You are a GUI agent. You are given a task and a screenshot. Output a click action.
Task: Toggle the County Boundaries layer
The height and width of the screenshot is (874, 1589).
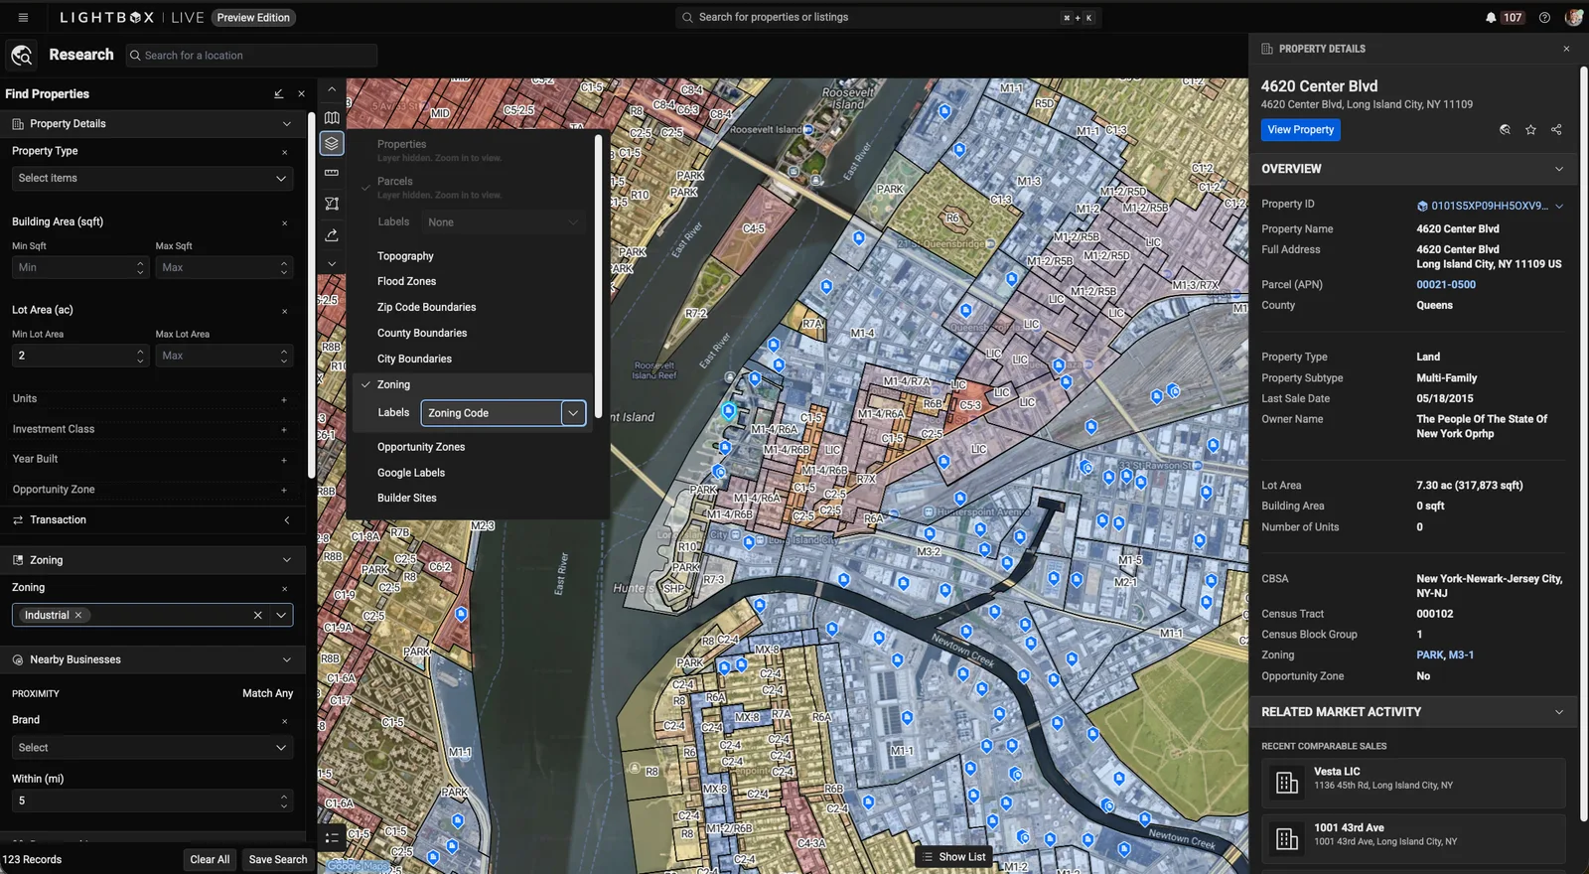click(422, 333)
